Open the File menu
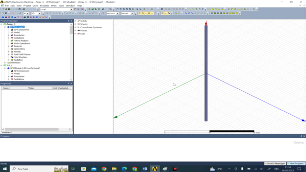Viewport: 306px width, 172px height. 7,6
